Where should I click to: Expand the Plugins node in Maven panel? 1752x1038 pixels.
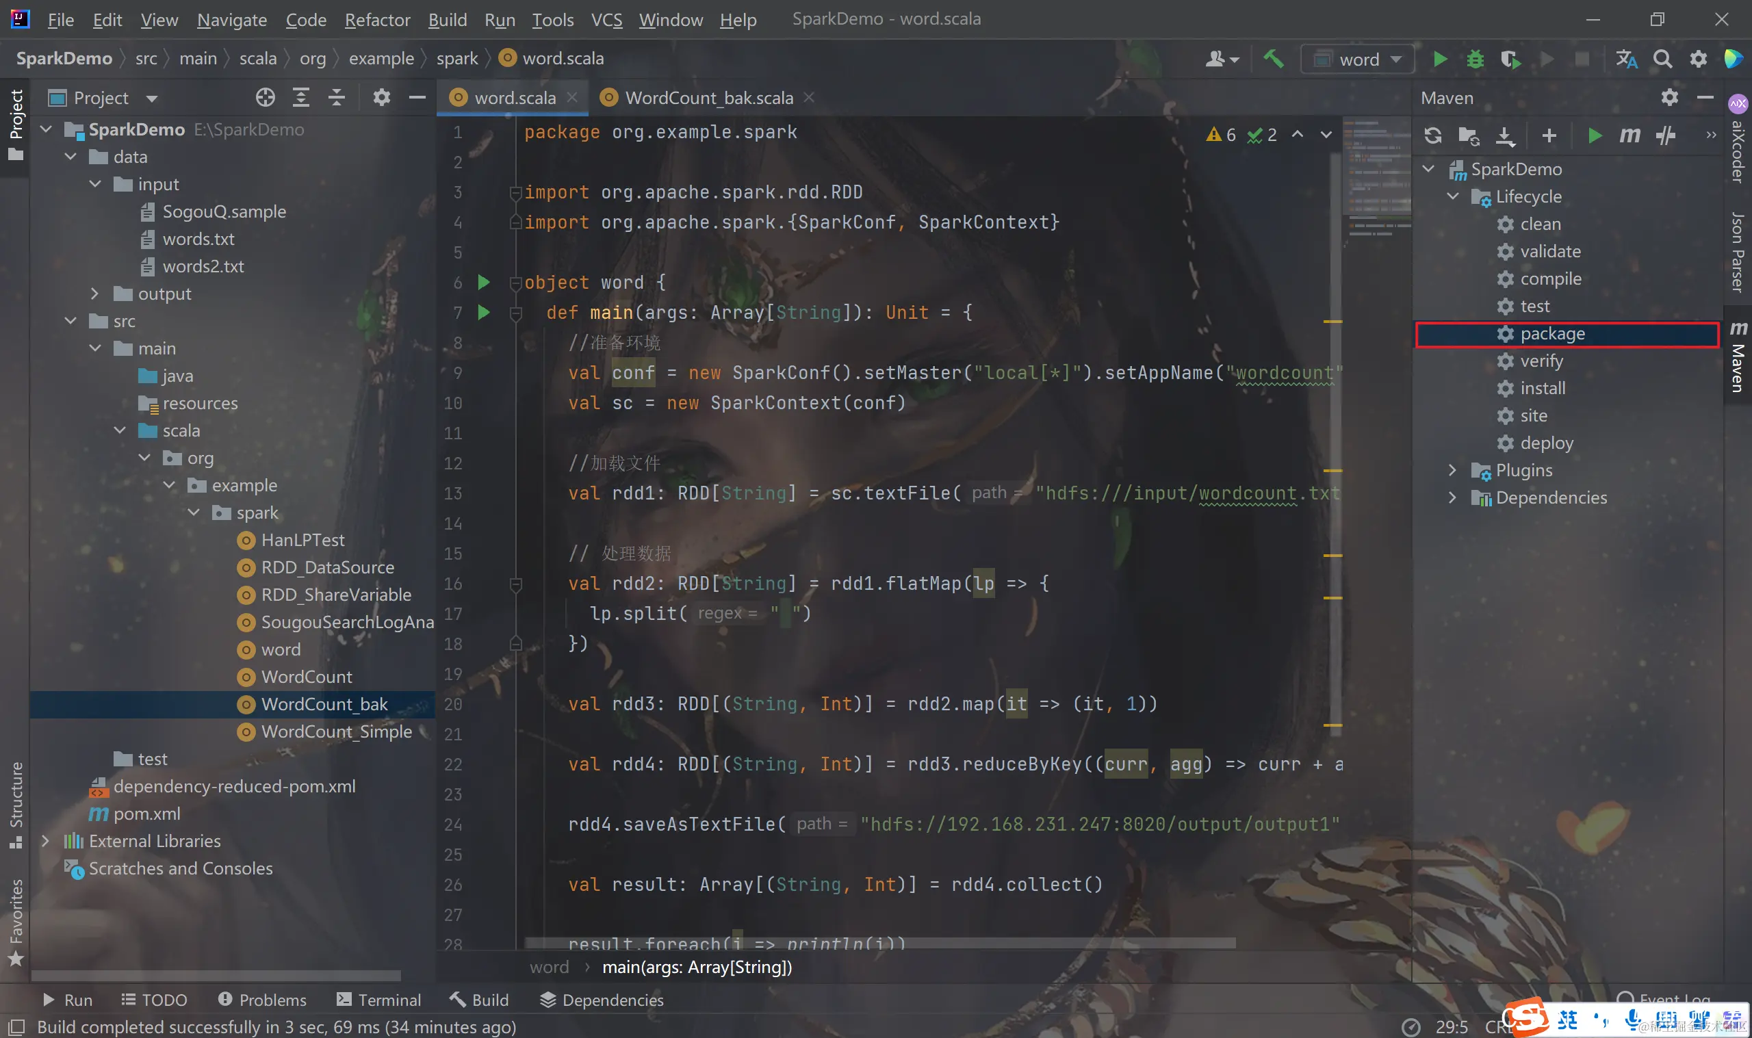[x=1452, y=470]
